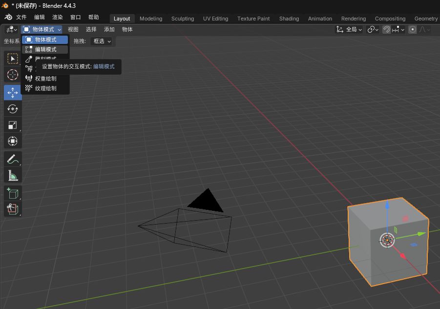Open the 文件 menu
Image resolution: width=440 pixels, height=309 pixels.
[x=21, y=17]
